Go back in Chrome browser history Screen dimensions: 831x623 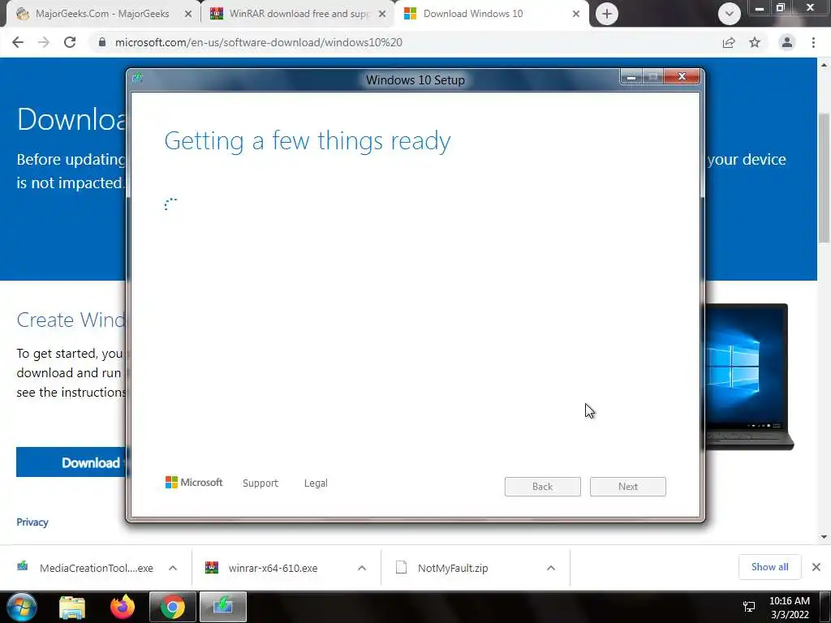click(x=18, y=42)
